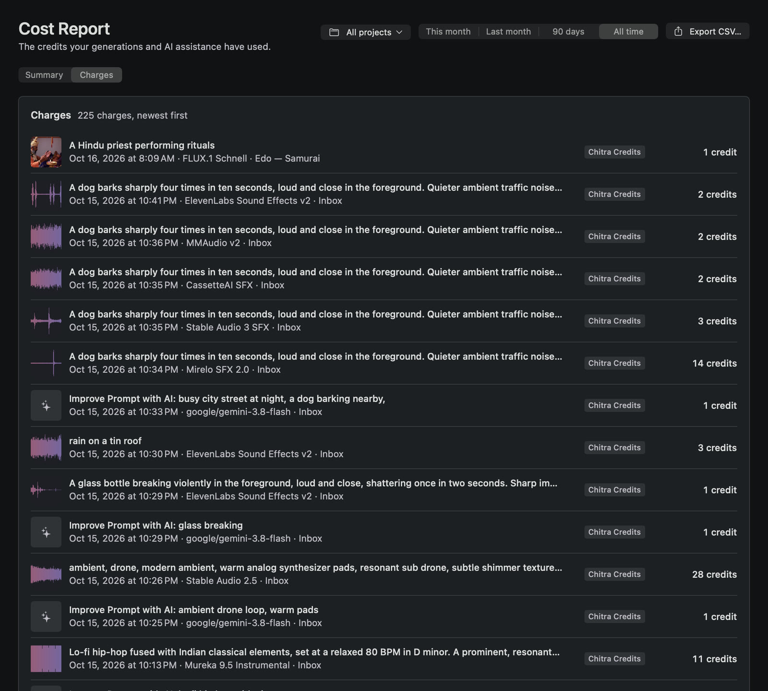
Task: Click the sparkle icon for glass breaking prompt
Action: point(46,532)
